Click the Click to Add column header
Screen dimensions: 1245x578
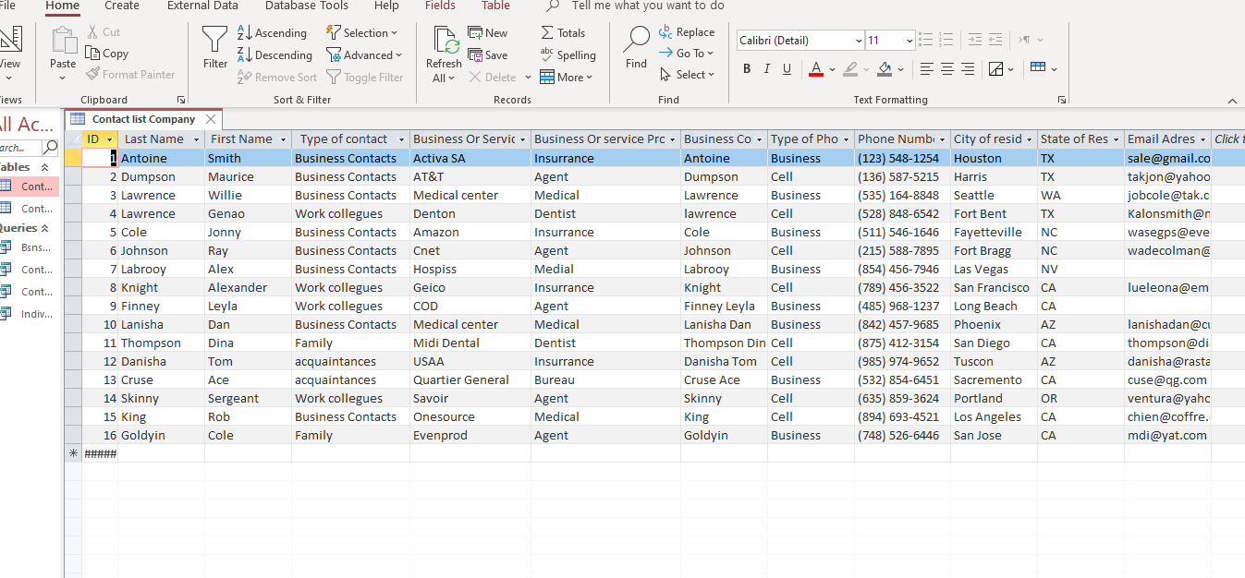[x=1228, y=139]
